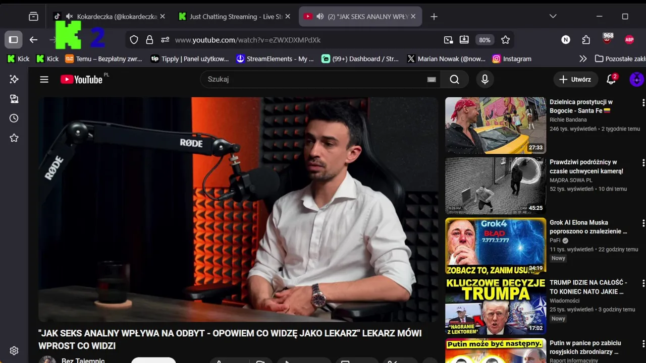Image resolution: width=646 pixels, height=363 pixels.
Task: Open site permissions icon in address bar
Action: click(x=165, y=40)
